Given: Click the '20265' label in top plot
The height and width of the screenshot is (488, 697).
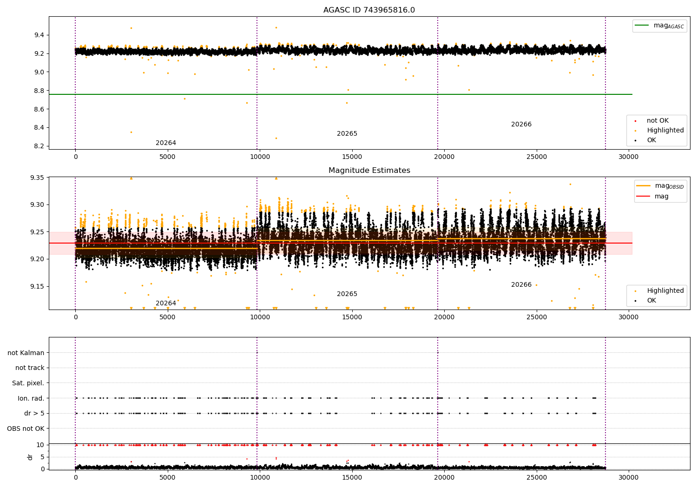Looking at the screenshot, I should (347, 134).
